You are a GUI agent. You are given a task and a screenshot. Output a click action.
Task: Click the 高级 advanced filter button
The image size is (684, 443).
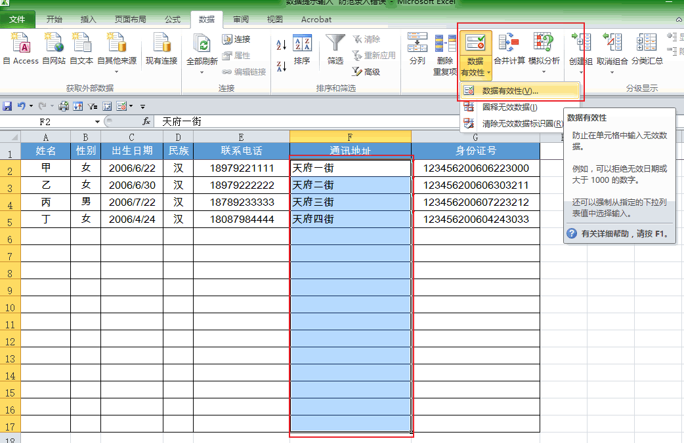pyautogui.click(x=366, y=71)
